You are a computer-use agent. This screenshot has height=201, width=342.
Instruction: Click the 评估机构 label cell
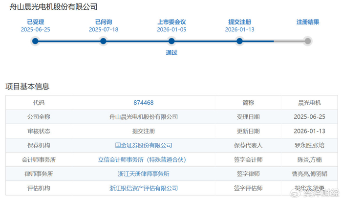(39, 188)
